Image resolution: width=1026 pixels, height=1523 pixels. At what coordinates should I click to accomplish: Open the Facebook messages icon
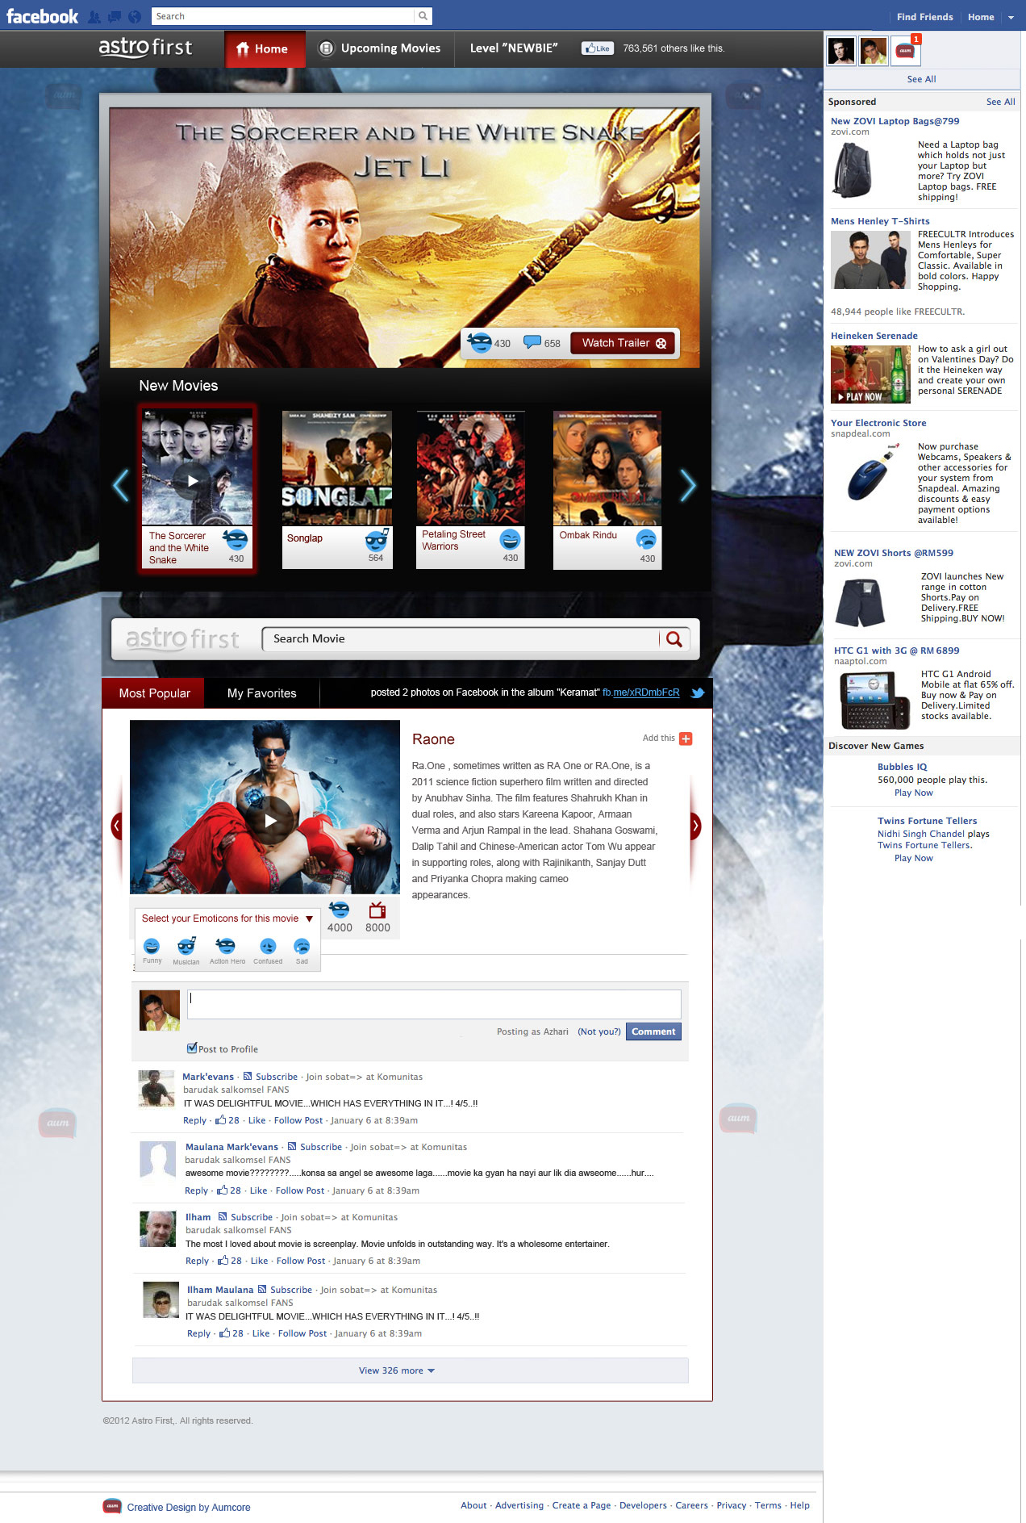pyautogui.click(x=114, y=16)
